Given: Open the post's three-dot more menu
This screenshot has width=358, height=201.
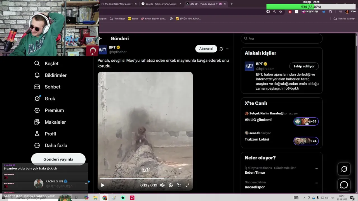Looking at the screenshot, I should 228,49.
